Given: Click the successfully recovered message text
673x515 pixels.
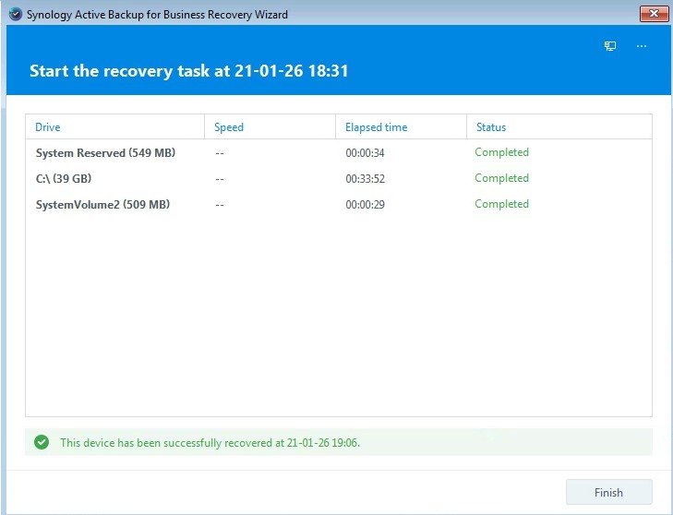Looking at the screenshot, I should pos(210,442).
